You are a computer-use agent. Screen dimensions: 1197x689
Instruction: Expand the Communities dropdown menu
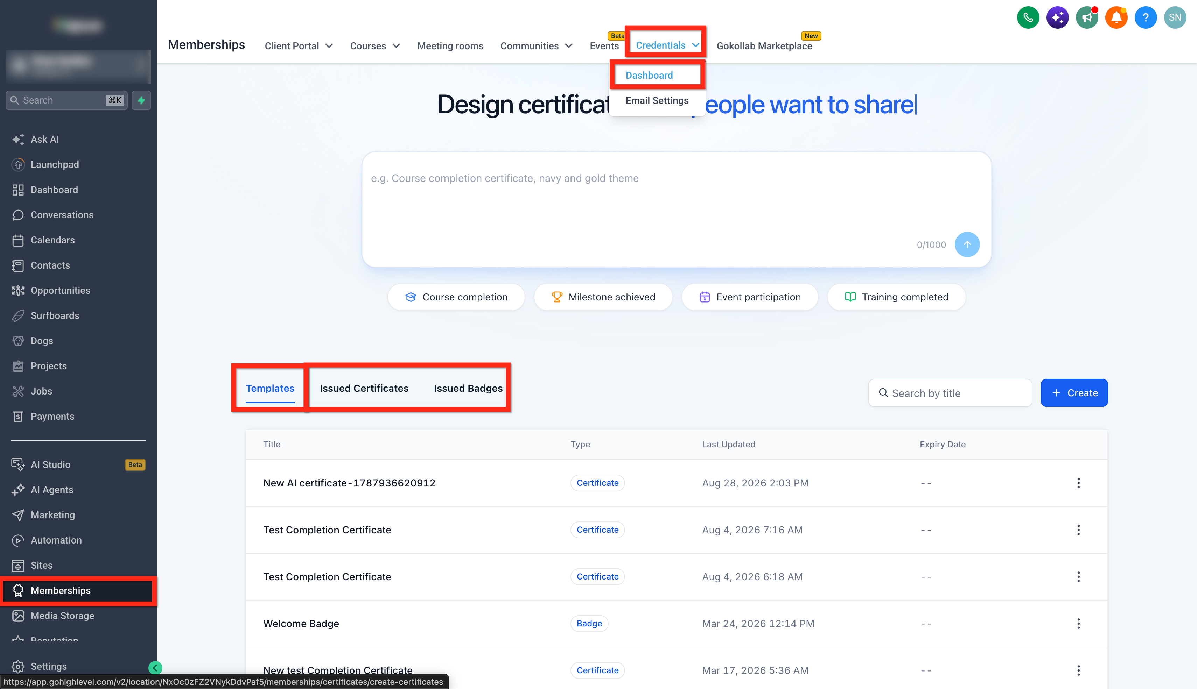(537, 46)
